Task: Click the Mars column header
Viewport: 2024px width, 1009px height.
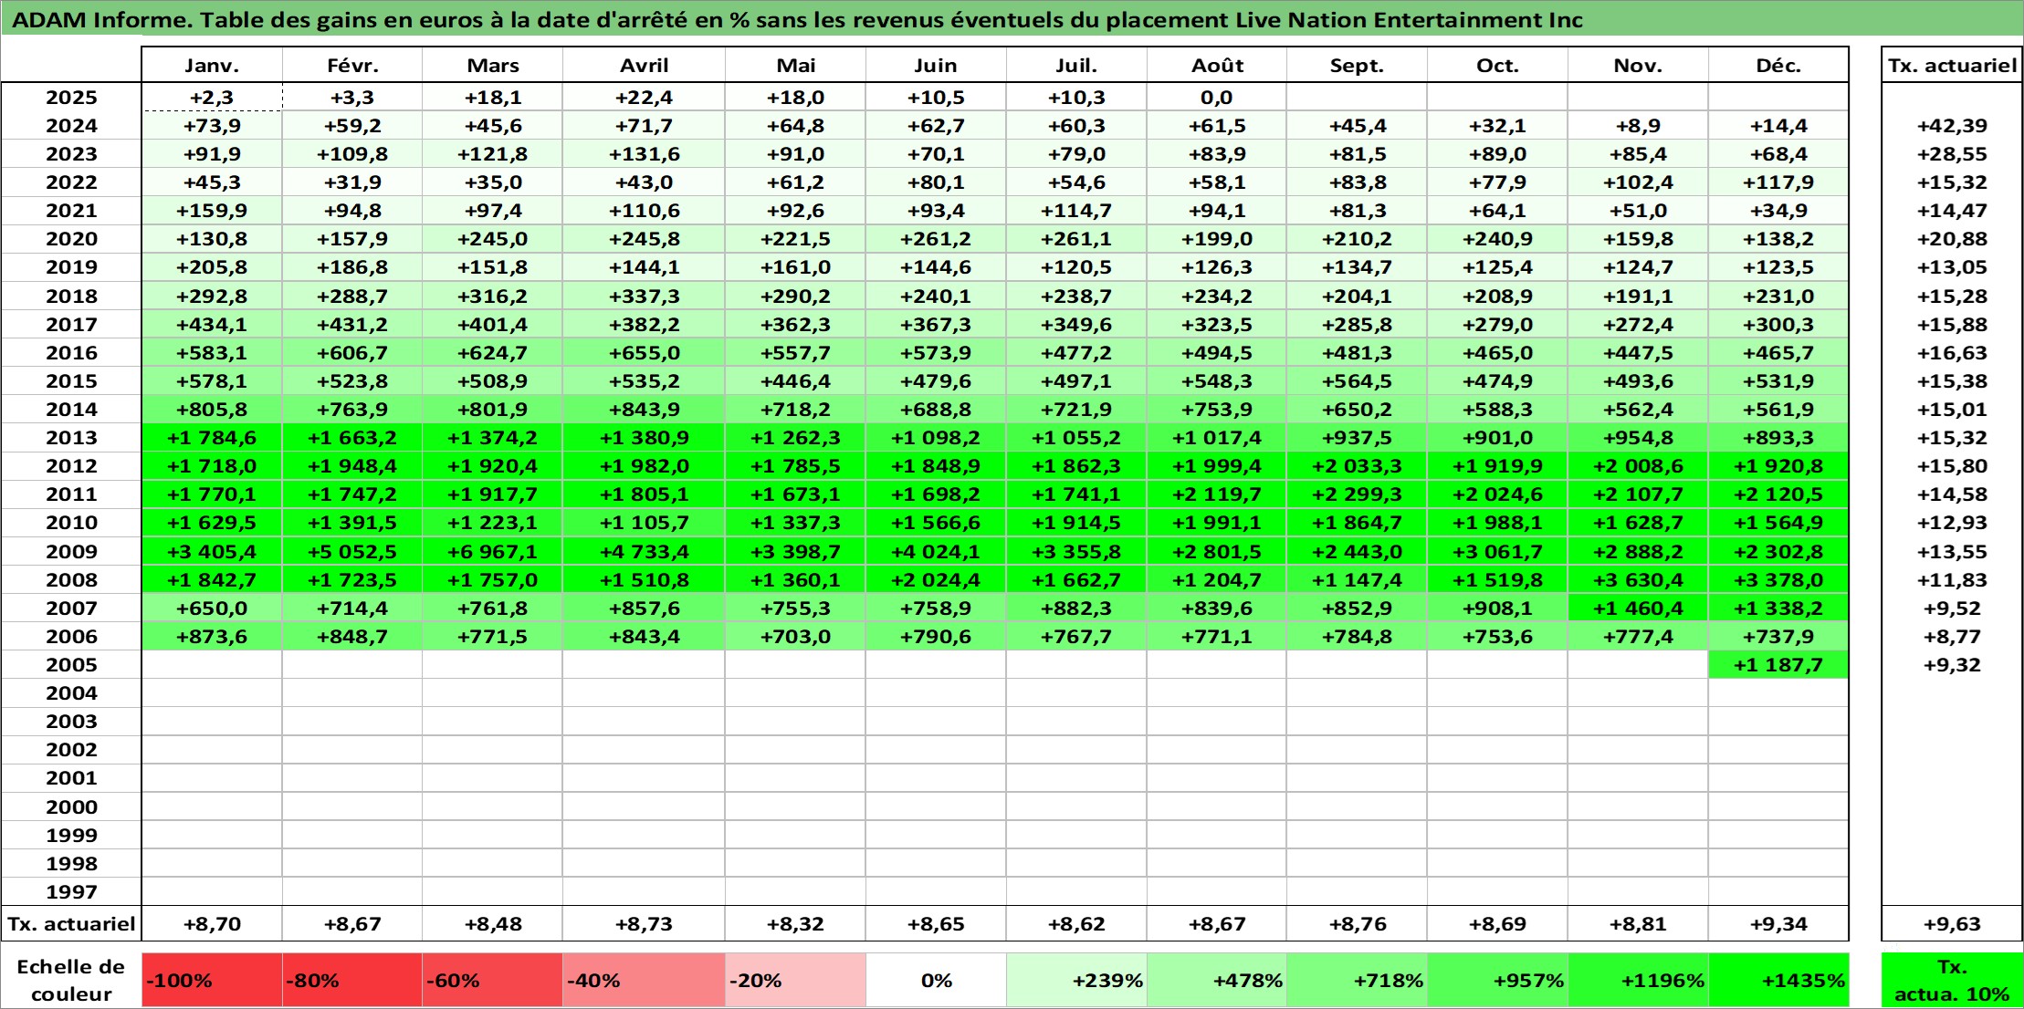Action: point(492,65)
